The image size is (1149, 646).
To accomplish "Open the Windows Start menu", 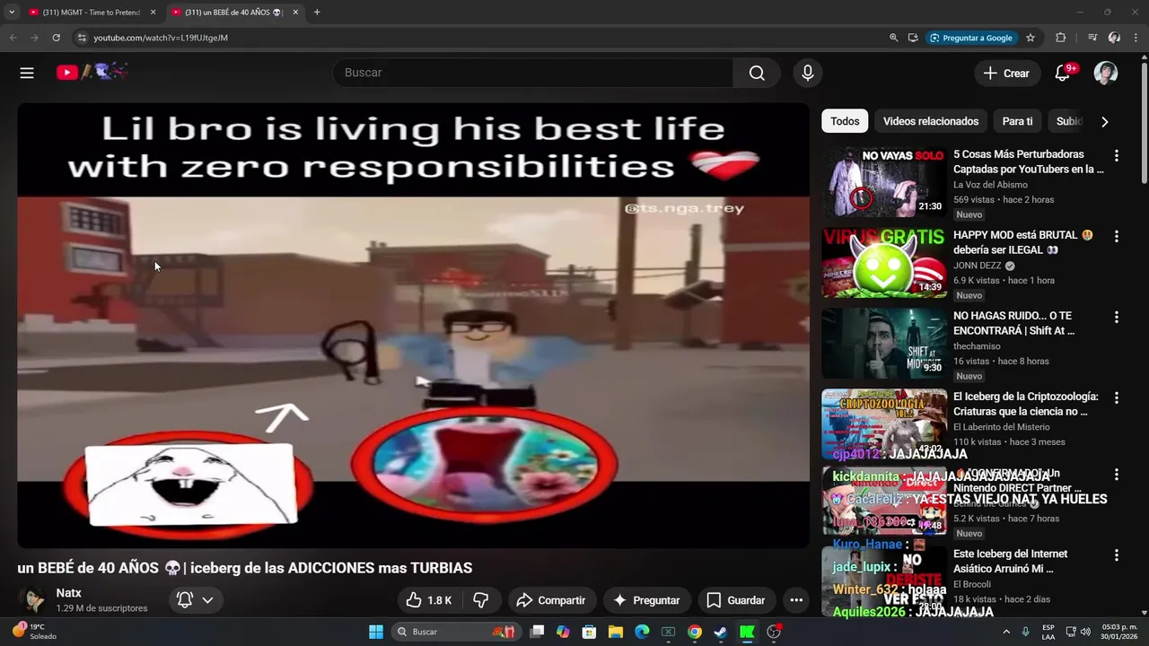I will click(x=376, y=632).
